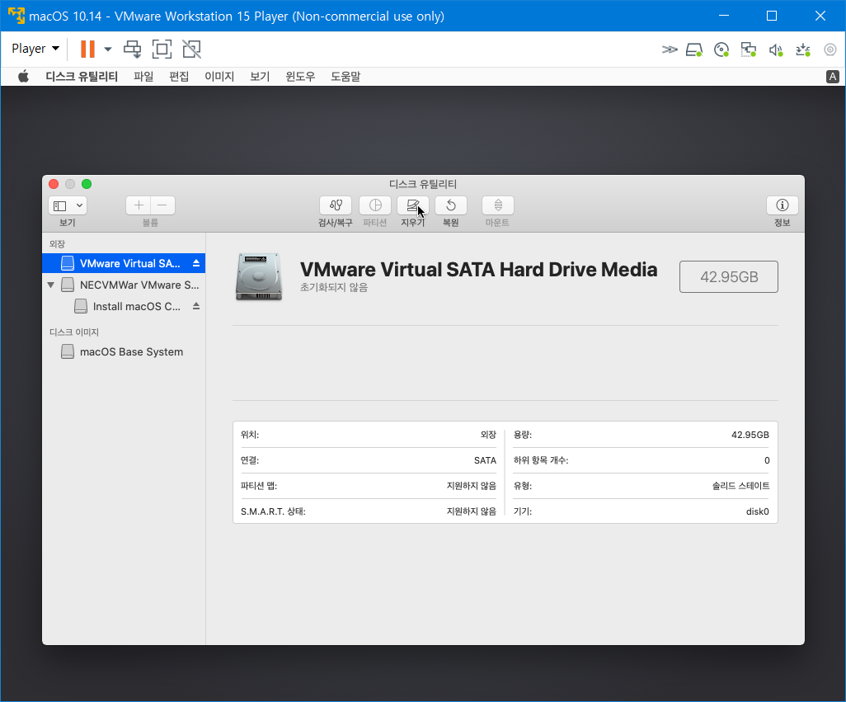Click the Partition (파티션) pie icon

pyautogui.click(x=375, y=205)
